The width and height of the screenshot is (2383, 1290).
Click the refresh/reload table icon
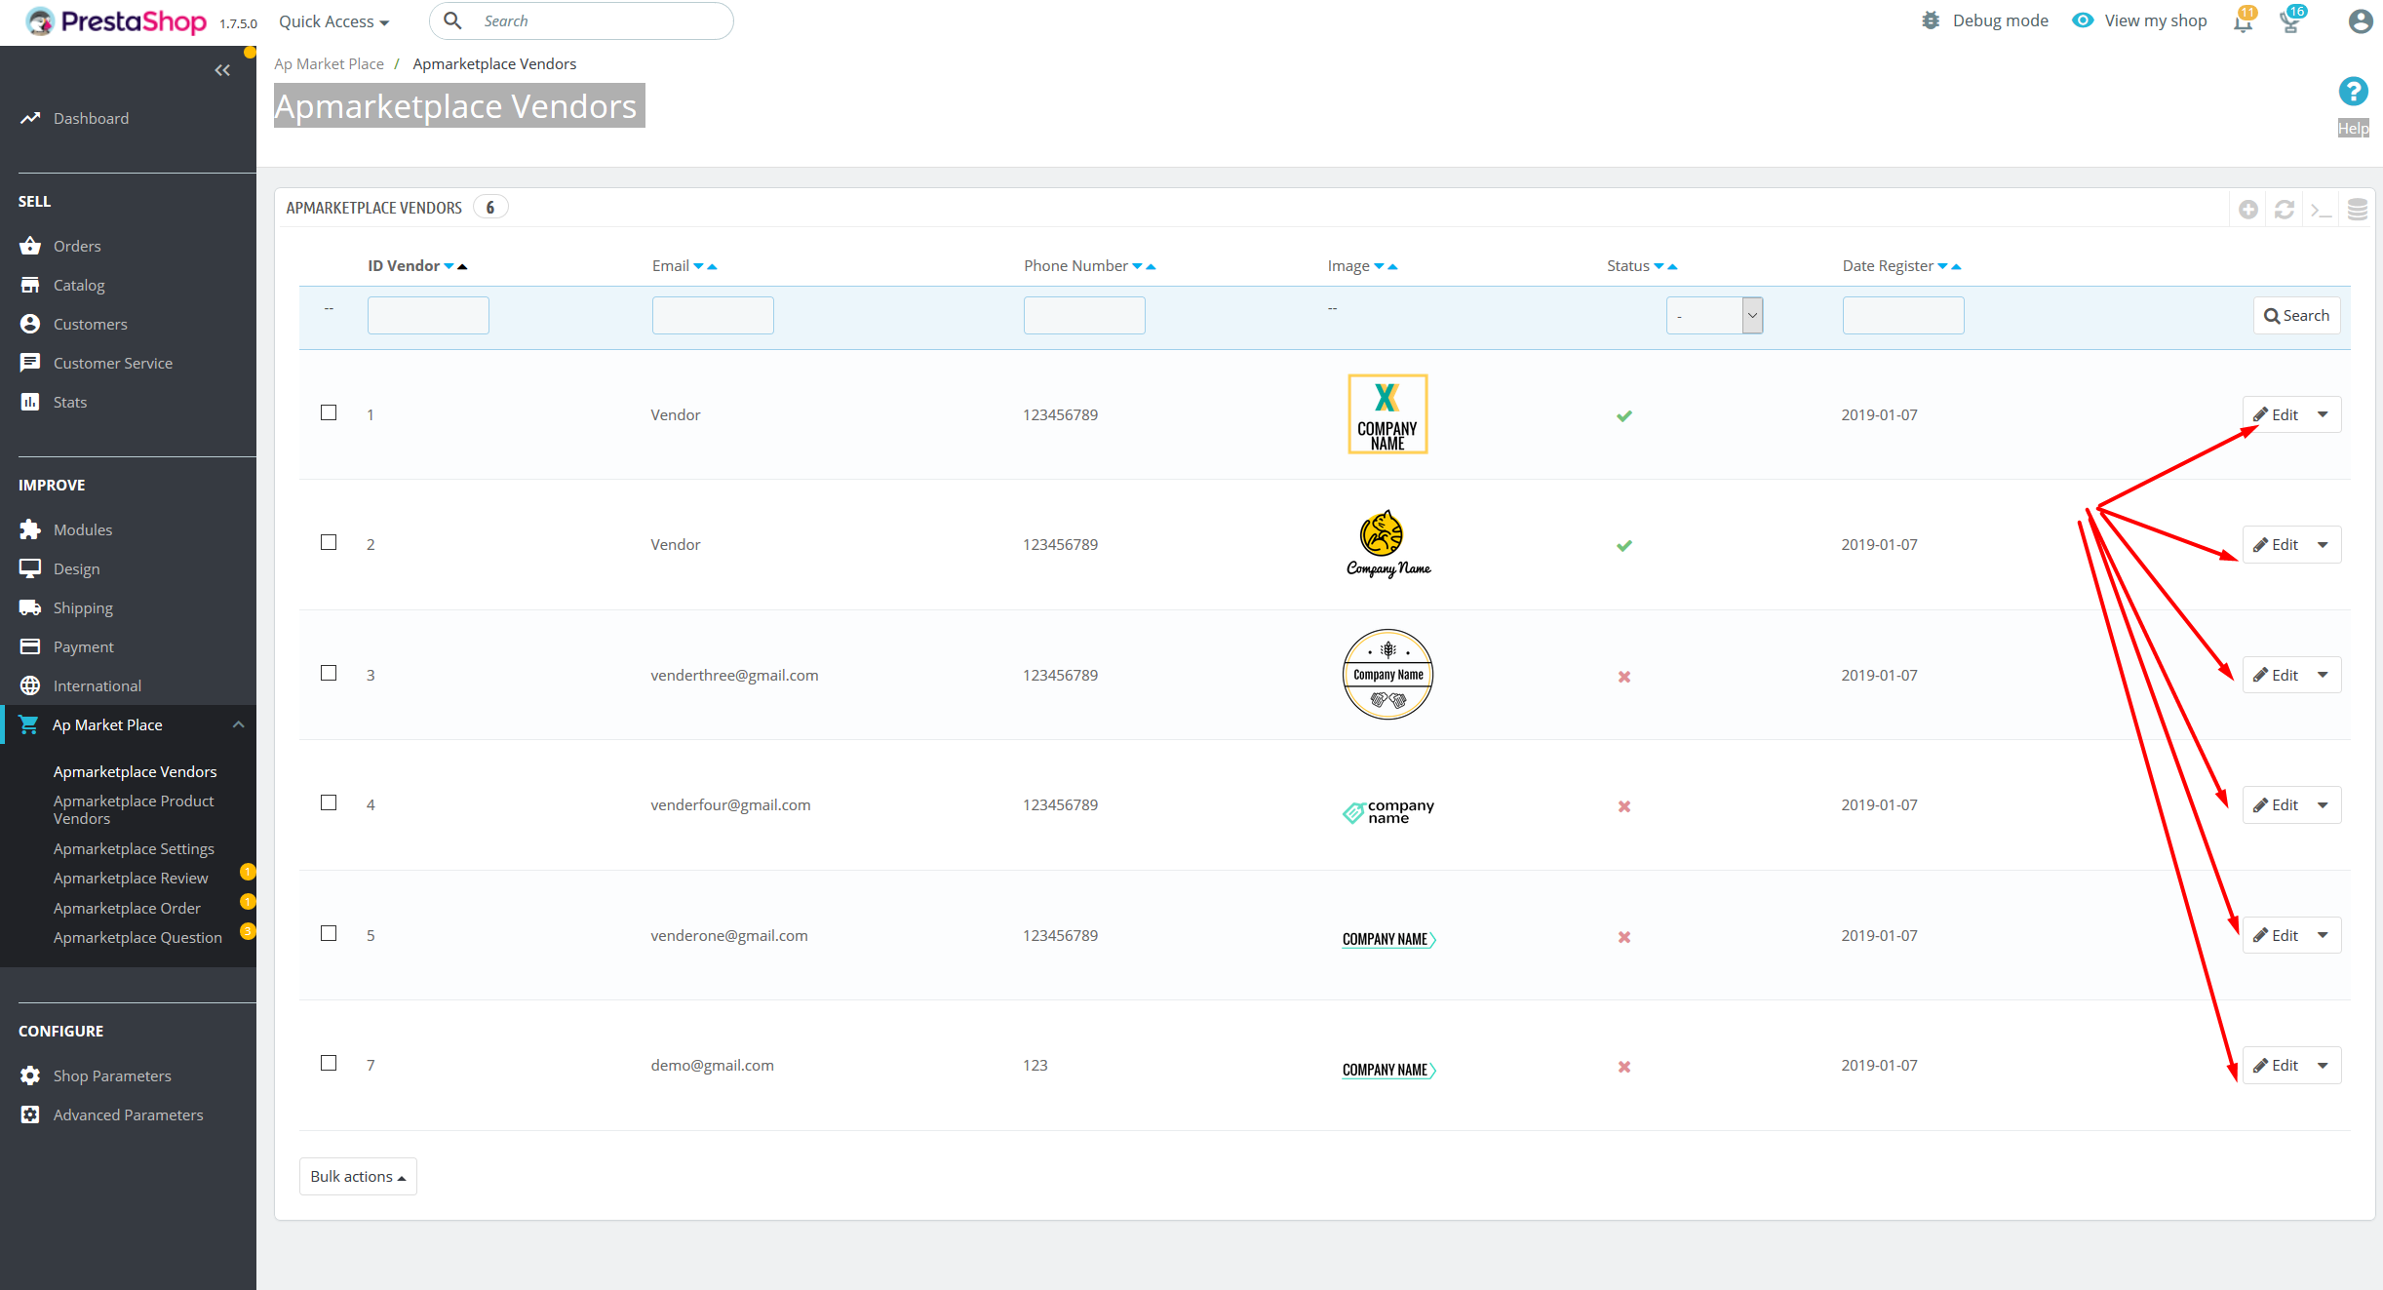coord(2285,208)
